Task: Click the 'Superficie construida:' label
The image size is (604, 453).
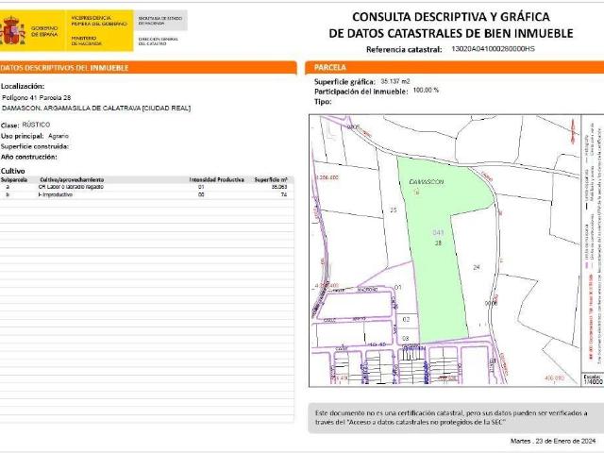Action: tap(35, 146)
